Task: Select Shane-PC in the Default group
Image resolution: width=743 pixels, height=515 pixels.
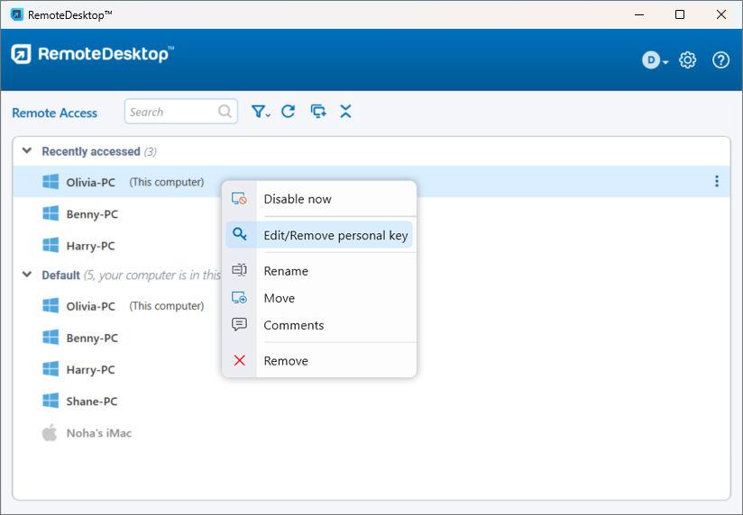Action: pyautogui.click(x=91, y=402)
